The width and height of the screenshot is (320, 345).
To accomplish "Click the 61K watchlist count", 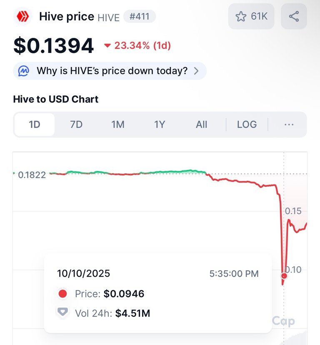I will coord(259,17).
